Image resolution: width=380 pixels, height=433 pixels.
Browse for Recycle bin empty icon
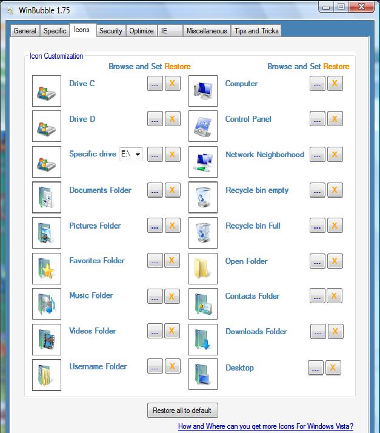coord(318,190)
